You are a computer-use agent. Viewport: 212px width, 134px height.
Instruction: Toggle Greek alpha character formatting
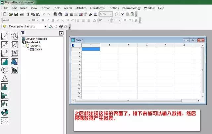point(72,20)
